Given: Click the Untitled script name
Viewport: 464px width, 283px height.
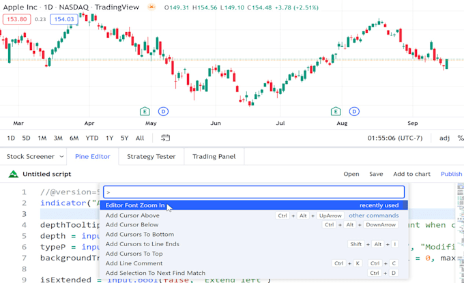Looking at the screenshot, I should 47,174.
